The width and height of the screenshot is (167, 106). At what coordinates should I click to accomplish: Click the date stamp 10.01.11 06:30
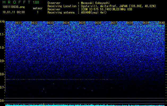point(14,12)
